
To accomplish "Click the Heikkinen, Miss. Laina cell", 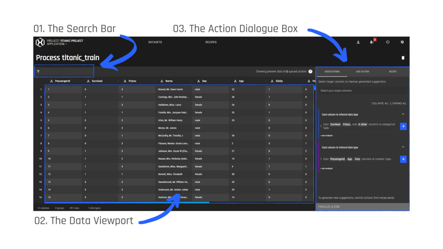I will click(173, 105).
